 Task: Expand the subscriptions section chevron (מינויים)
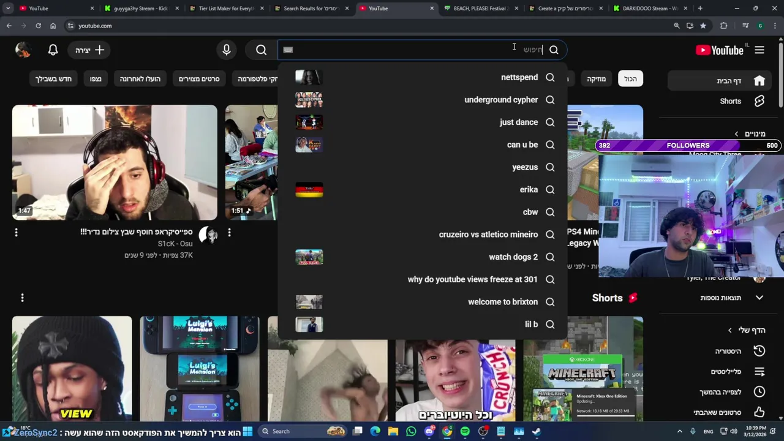coord(737,134)
